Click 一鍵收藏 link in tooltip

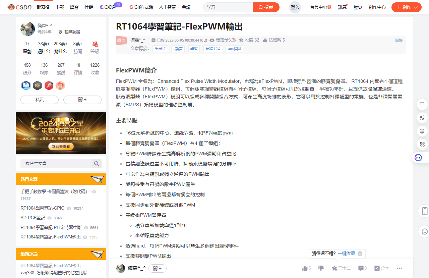point(346,254)
